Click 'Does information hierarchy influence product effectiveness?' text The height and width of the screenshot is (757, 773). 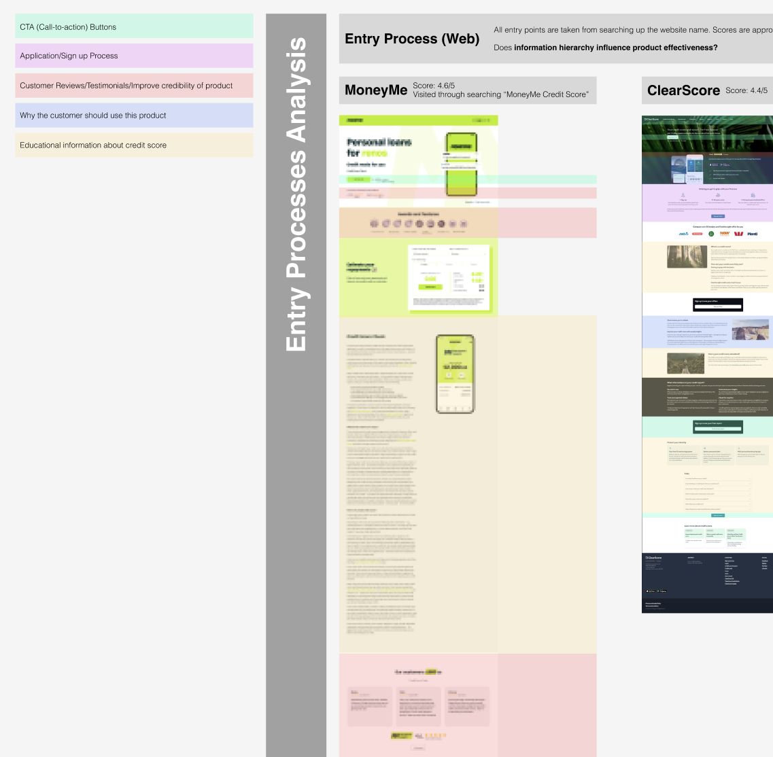(x=605, y=48)
